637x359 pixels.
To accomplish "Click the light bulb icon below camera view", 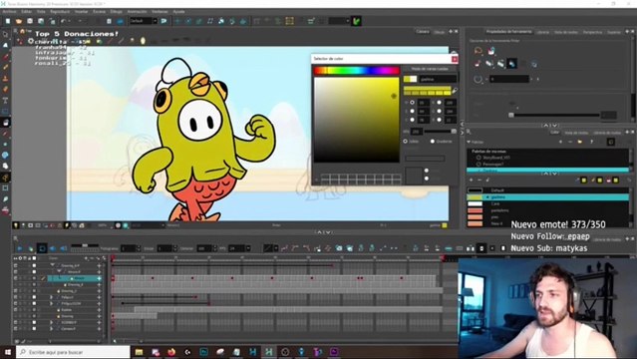I will (16, 225).
